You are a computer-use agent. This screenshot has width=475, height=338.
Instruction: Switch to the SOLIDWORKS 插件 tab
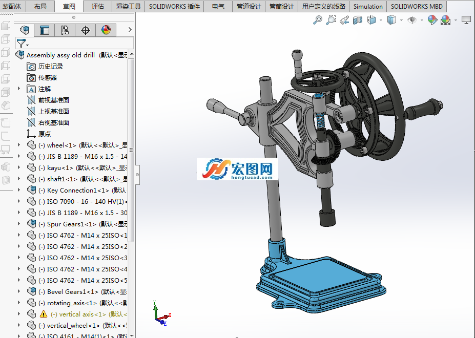click(x=174, y=6)
